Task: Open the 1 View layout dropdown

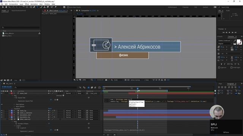Action: coord(147,80)
